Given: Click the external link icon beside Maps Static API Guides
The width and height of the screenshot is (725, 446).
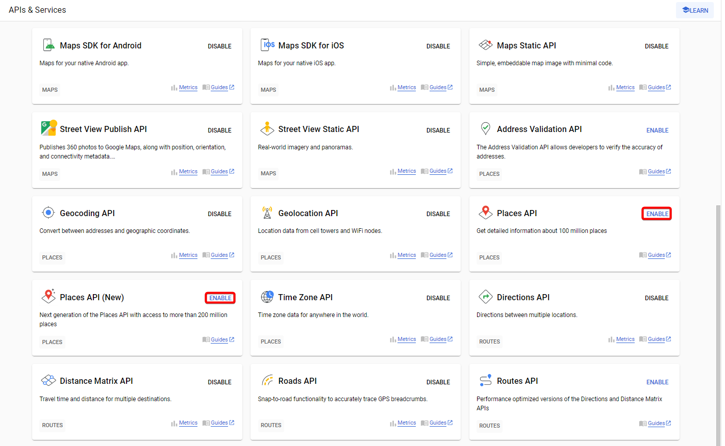Looking at the screenshot, I should [668, 87].
